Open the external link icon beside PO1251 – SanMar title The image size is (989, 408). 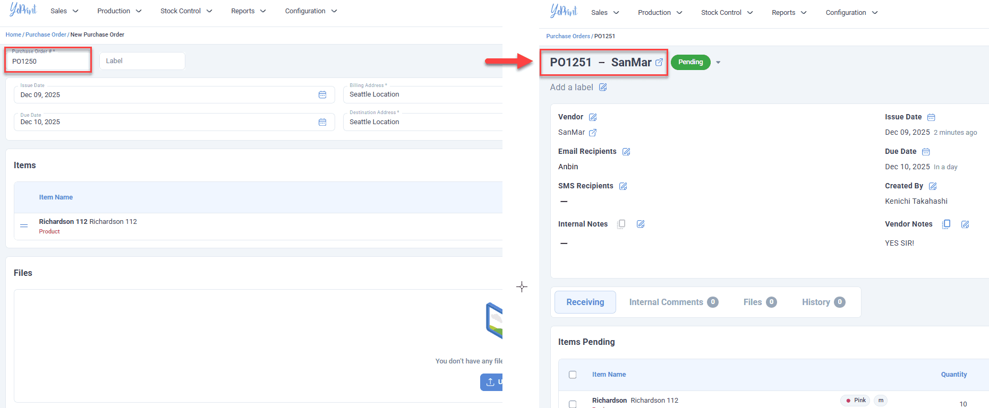(659, 62)
